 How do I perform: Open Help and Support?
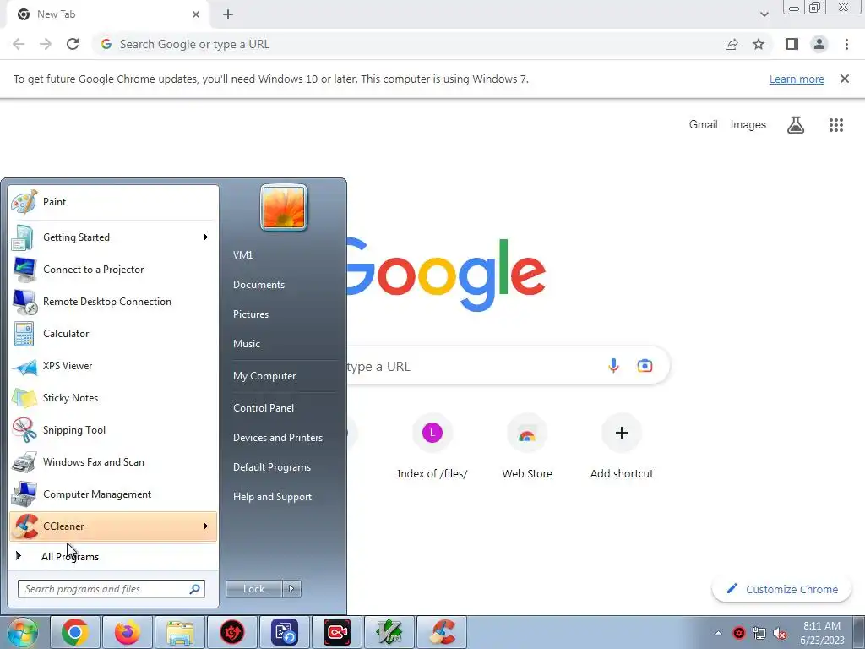[x=273, y=497]
